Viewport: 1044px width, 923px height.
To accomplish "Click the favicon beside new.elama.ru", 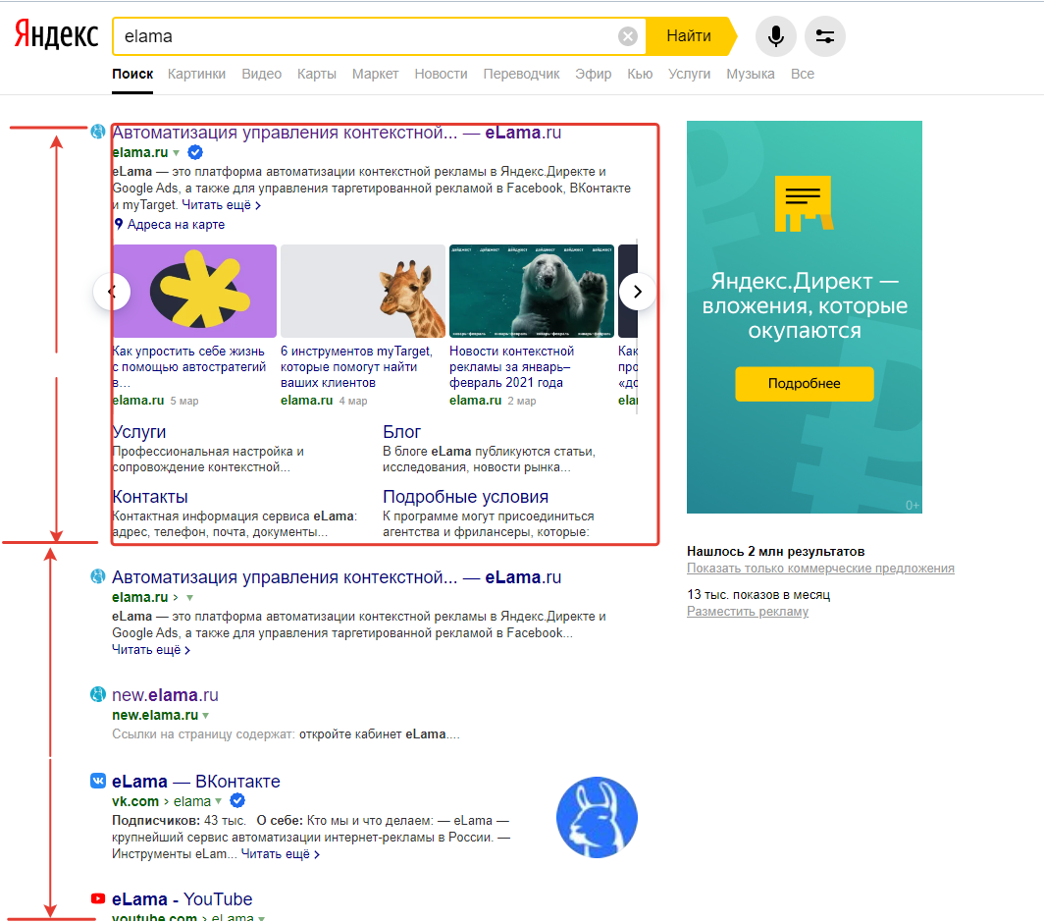I will (x=98, y=694).
